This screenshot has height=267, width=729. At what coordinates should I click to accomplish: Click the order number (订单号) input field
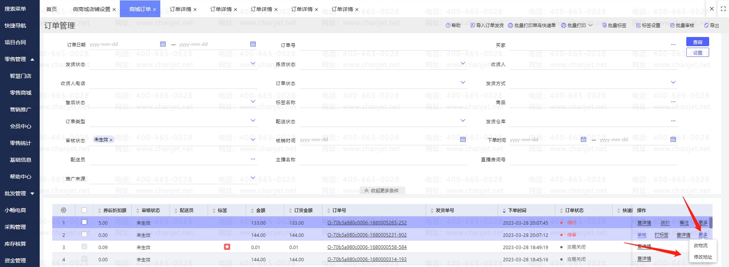tap(383, 45)
